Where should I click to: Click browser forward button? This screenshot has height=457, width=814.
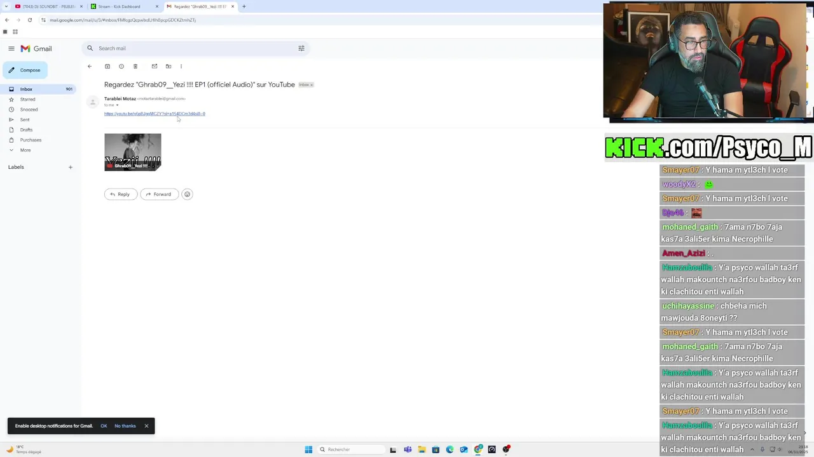pyautogui.click(x=18, y=20)
